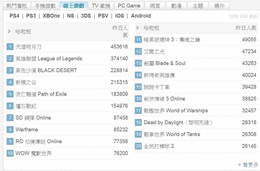Open the PC Game tab

click(x=129, y=6)
